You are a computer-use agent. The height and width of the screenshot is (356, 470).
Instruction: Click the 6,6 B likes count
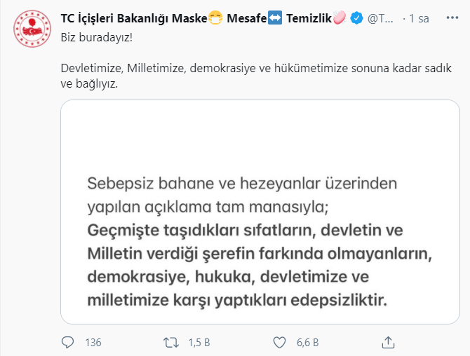[x=307, y=343]
